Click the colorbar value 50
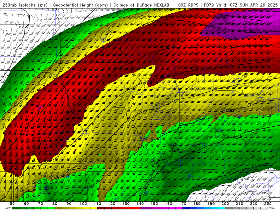 click(12, 204)
